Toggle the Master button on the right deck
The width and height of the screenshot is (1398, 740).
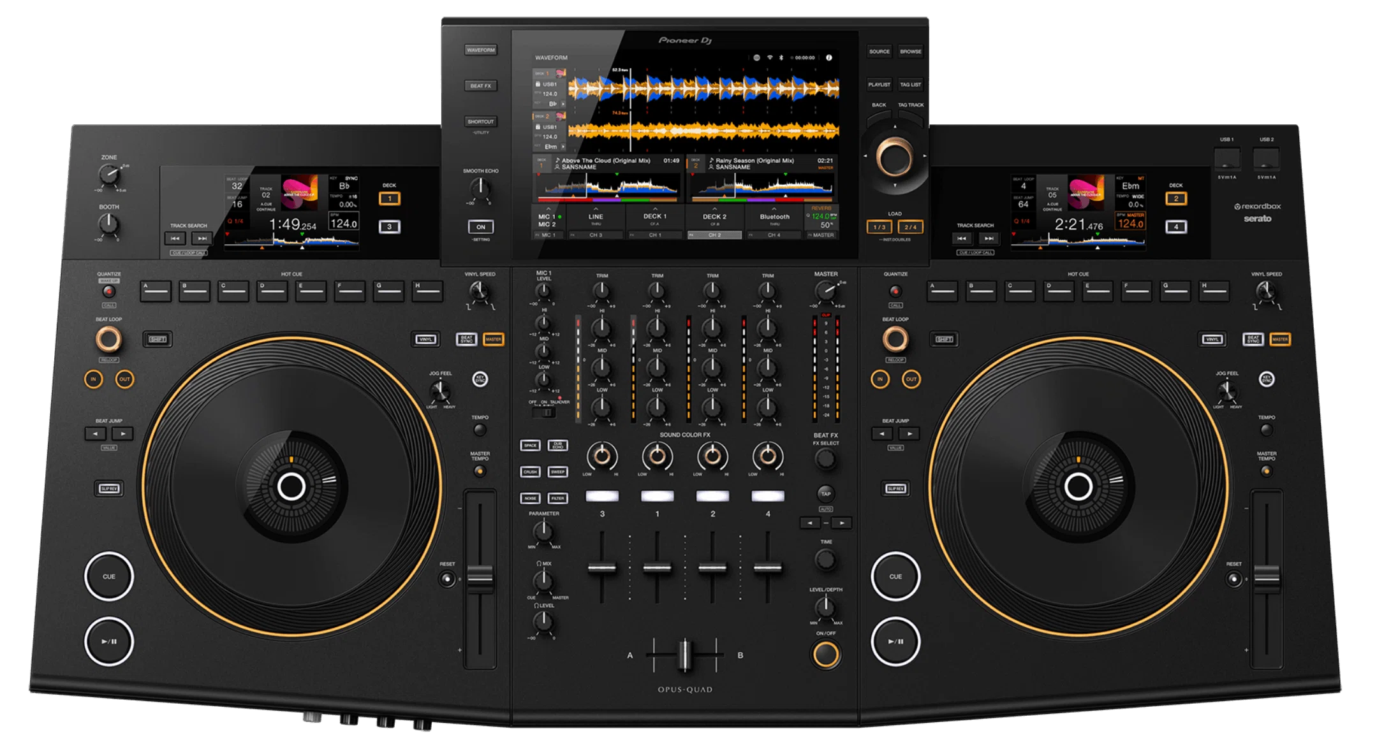click(x=1280, y=339)
